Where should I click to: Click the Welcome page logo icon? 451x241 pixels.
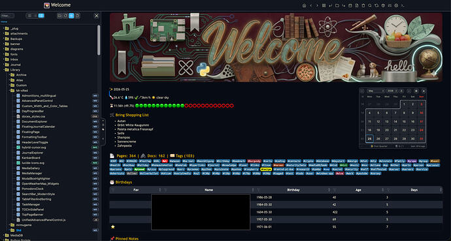point(46,5)
